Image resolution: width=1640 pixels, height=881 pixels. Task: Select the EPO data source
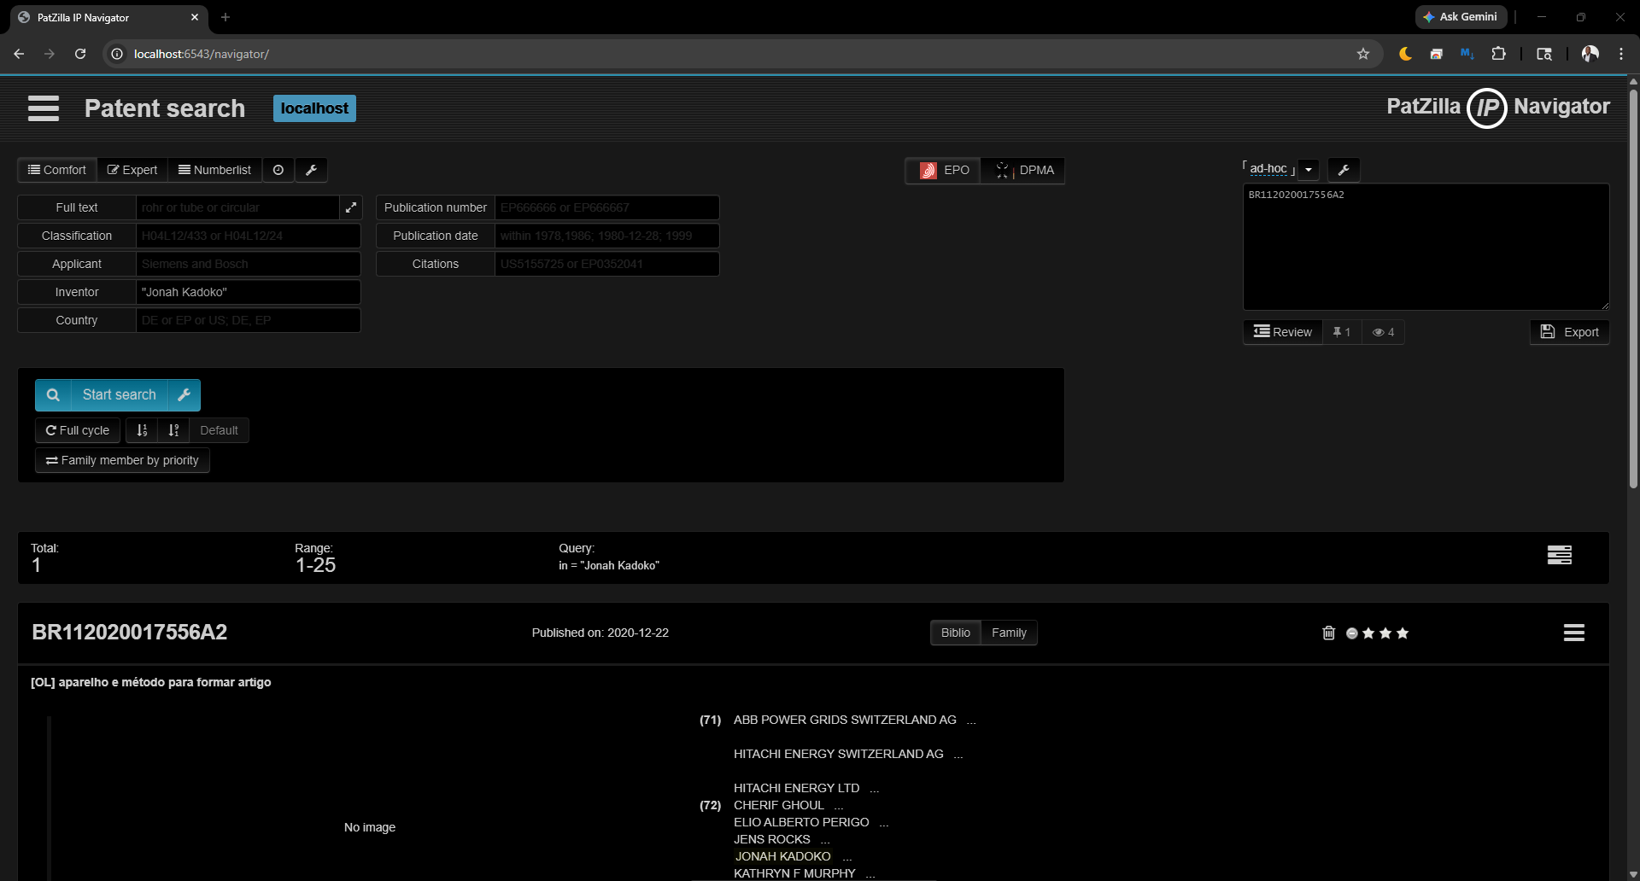pyautogui.click(x=944, y=171)
